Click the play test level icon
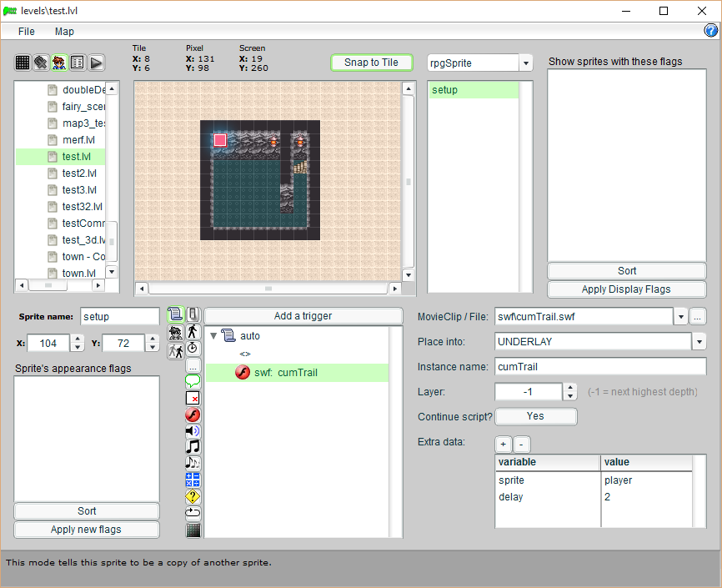 click(96, 63)
